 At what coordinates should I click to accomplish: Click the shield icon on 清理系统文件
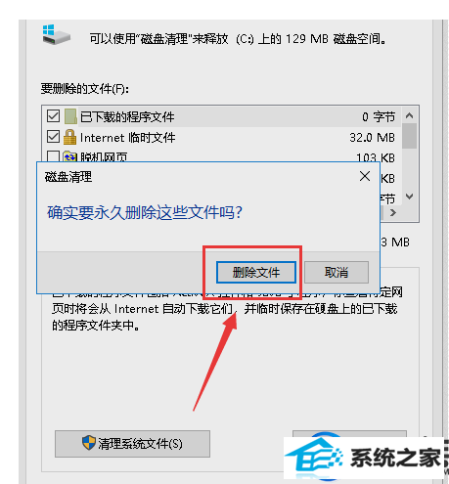88,443
